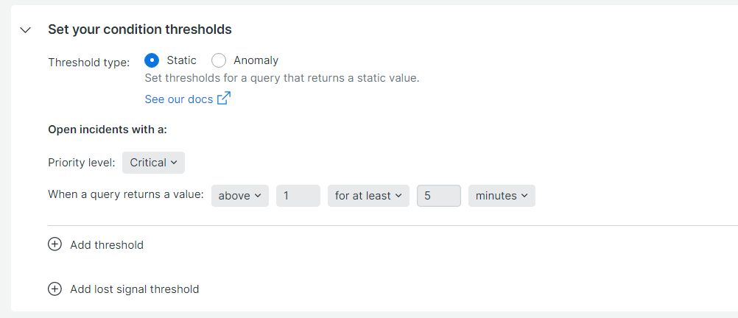Click the threshold value field containing 1

(298, 196)
